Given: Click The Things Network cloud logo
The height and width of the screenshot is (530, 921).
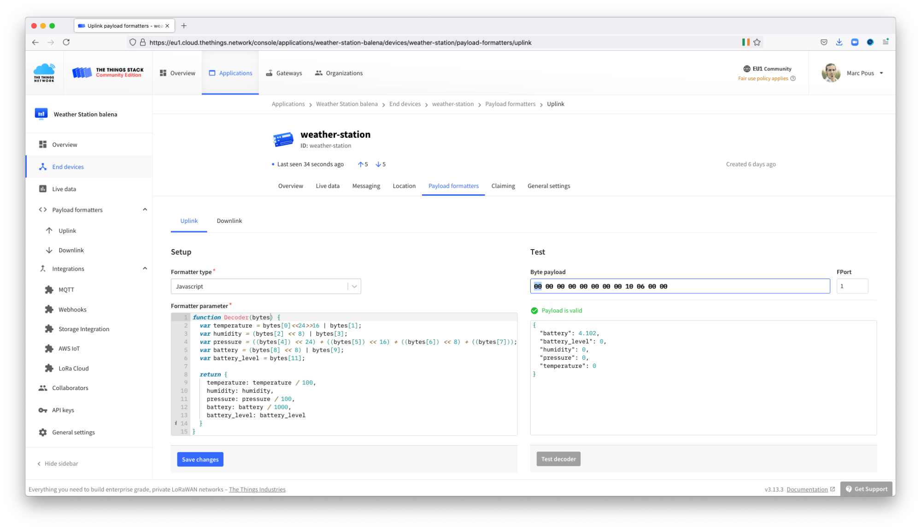Looking at the screenshot, I should 44,72.
